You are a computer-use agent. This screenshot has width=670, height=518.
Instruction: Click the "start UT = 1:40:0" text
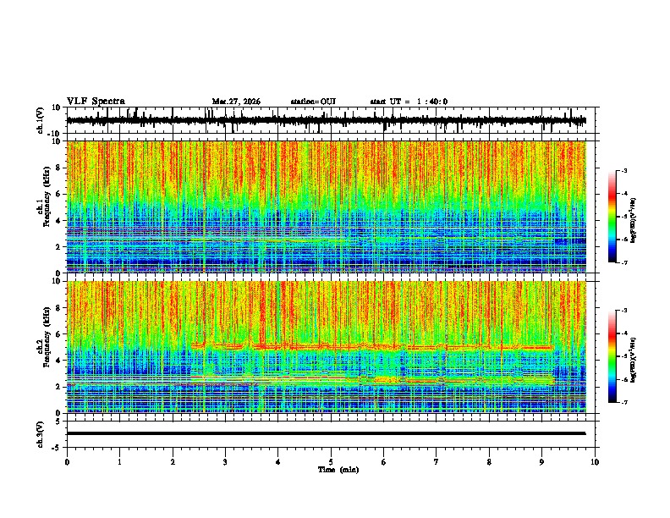pyautogui.click(x=409, y=102)
